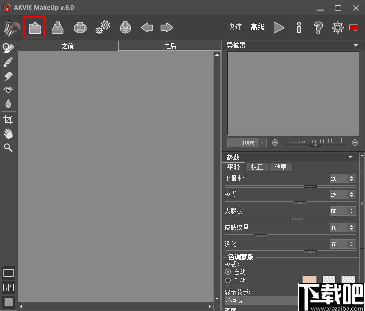This screenshot has height=311, width=365.
Task: Adjust the 平滑水平 slider
Action: 290,187
